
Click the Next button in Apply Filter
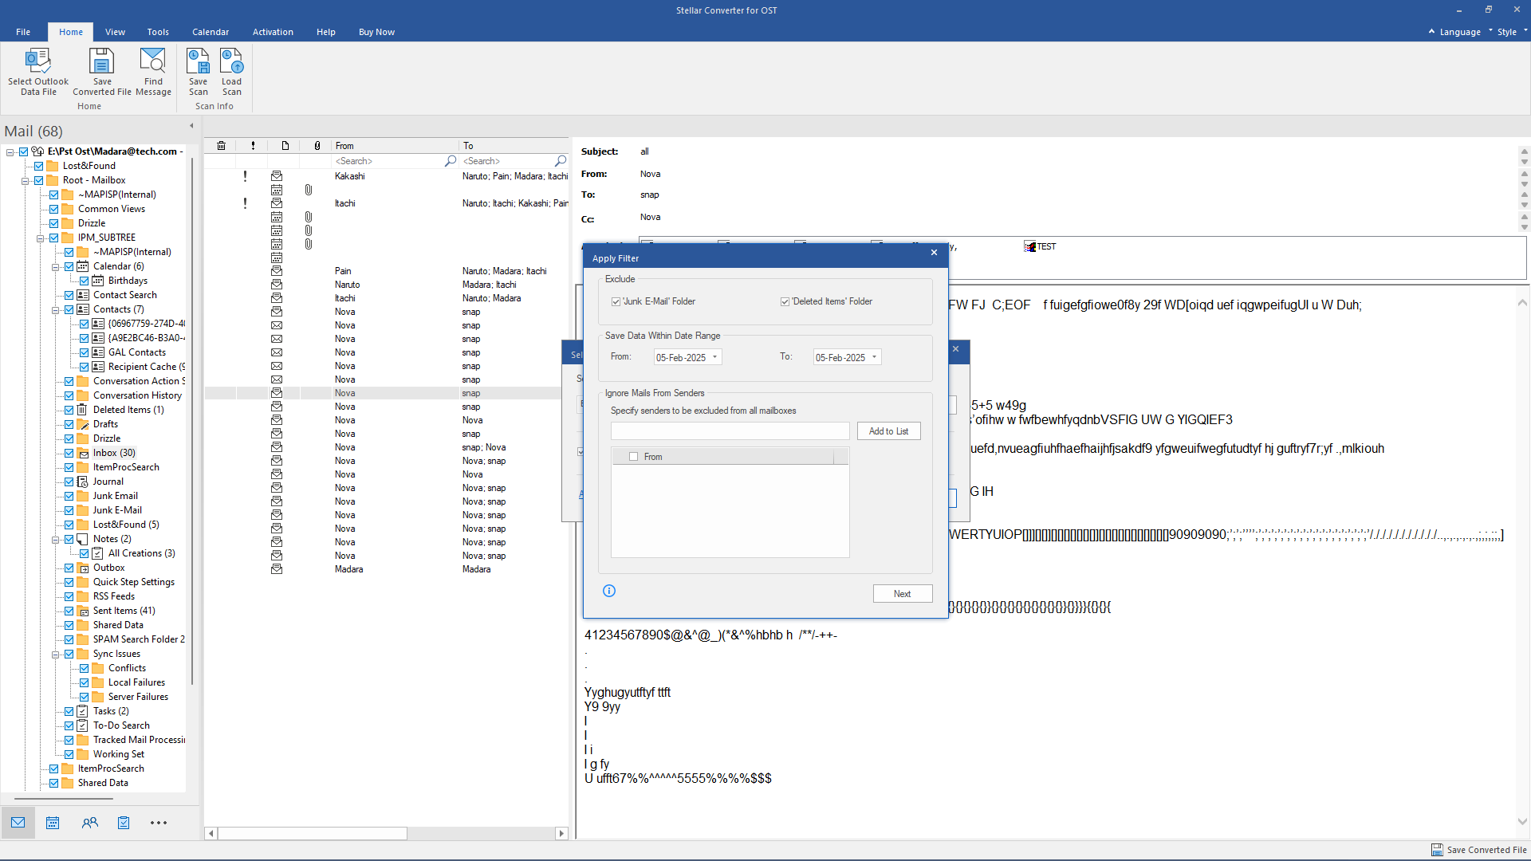point(902,594)
